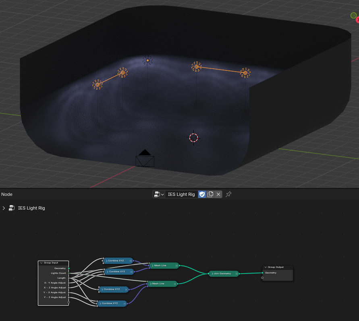The height and width of the screenshot is (321, 359).
Task: Click the Lights Count socket on Group Input
Action: click(69, 273)
